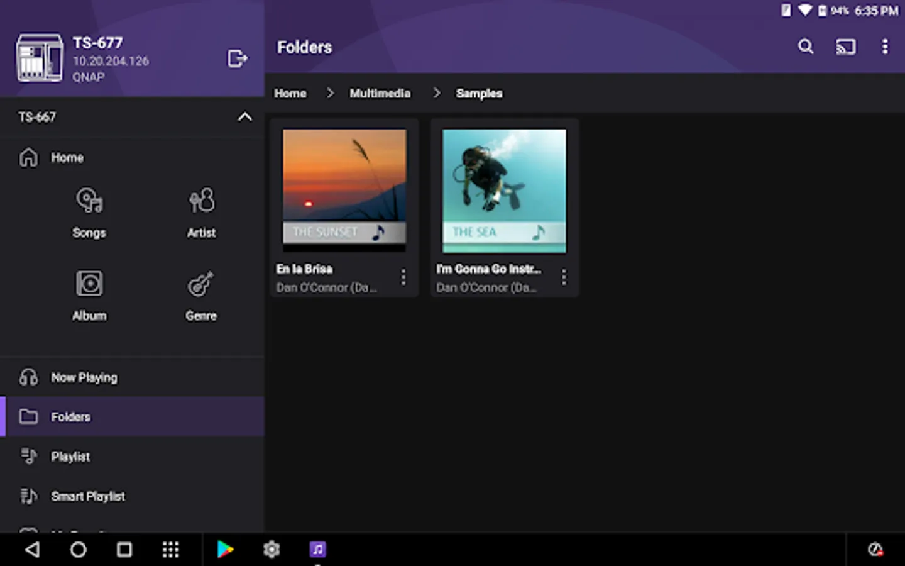905x566 pixels.
Task: Play the I'm Gonna Go sea thumbnail
Action: pyautogui.click(x=504, y=191)
